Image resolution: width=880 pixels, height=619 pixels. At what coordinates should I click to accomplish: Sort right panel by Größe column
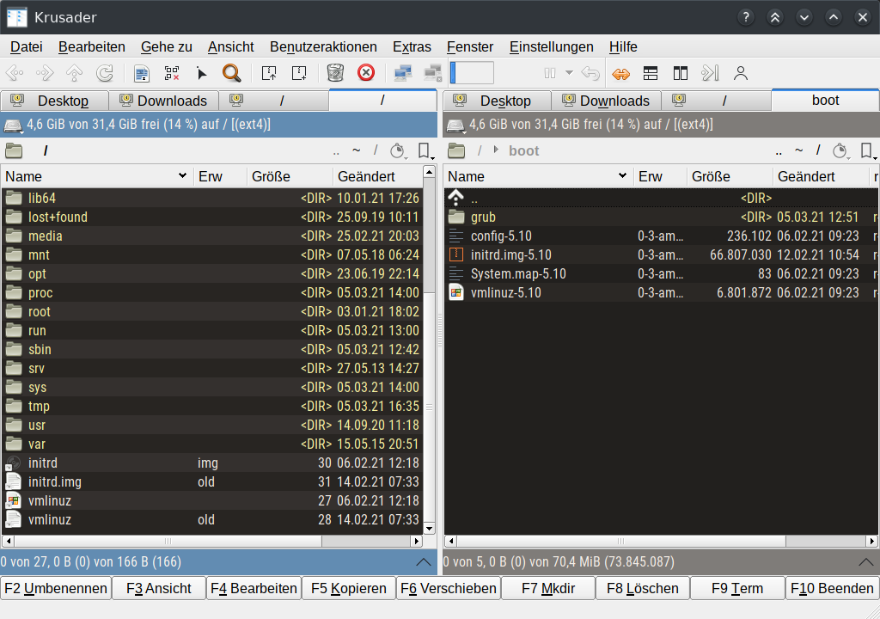point(729,176)
